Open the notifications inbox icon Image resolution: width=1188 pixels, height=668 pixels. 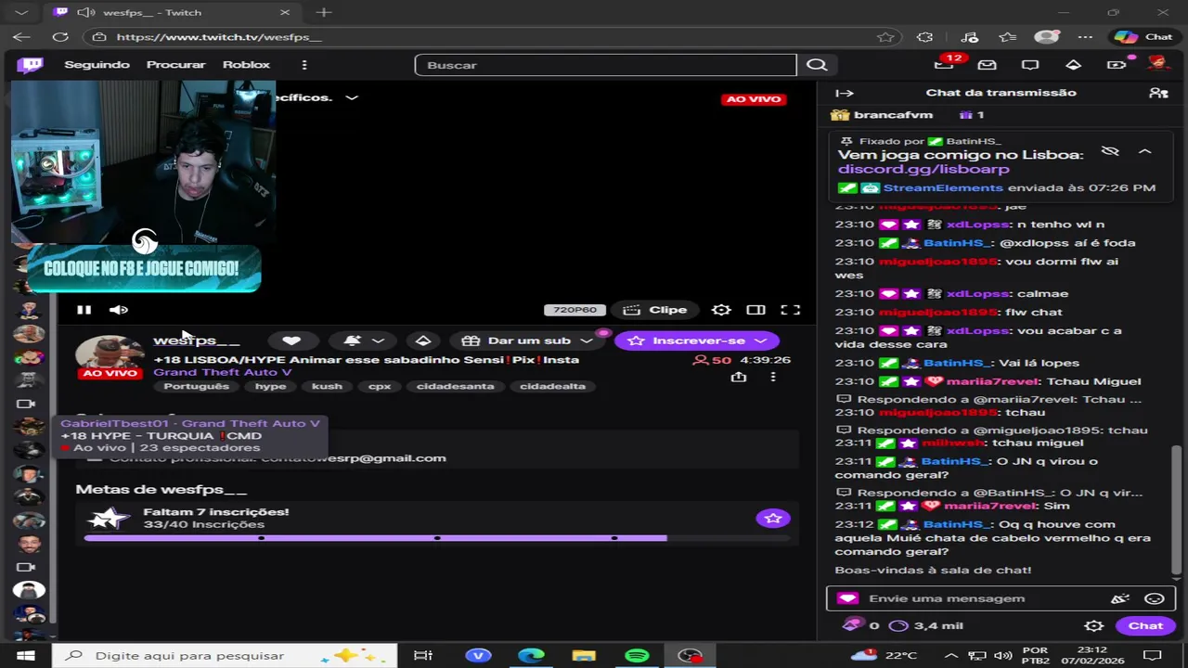(x=988, y=65)
